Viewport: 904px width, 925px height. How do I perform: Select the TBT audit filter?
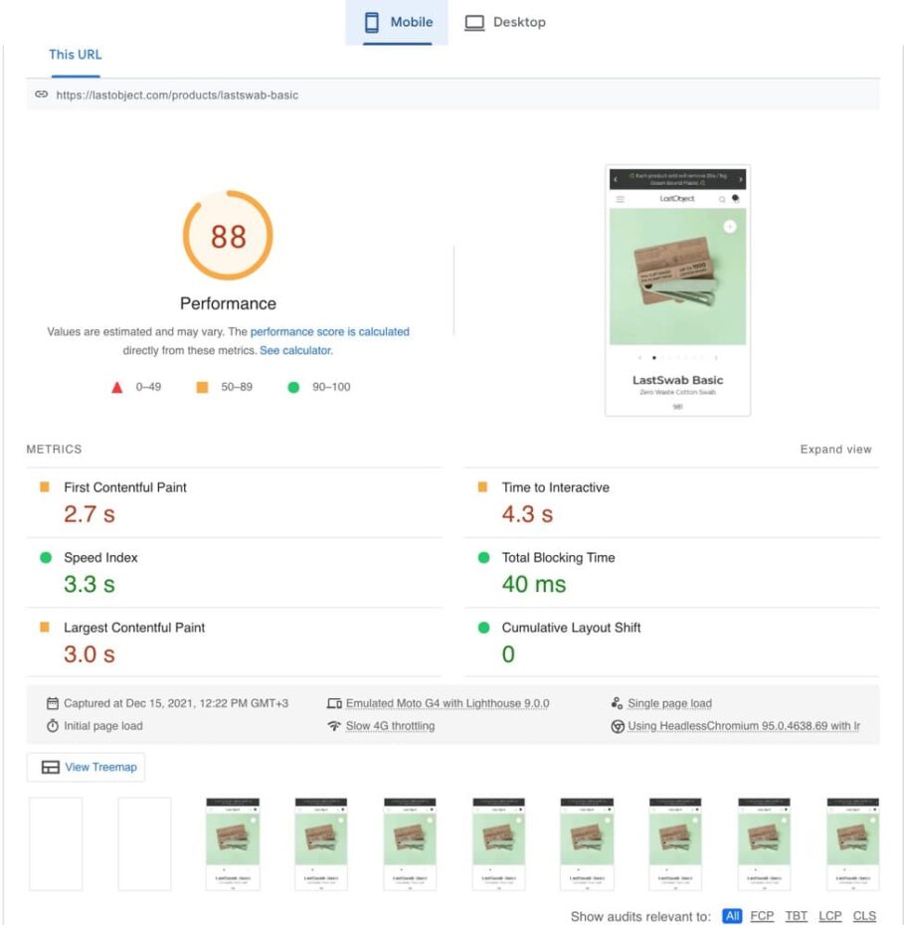click(x=797, y=915)
